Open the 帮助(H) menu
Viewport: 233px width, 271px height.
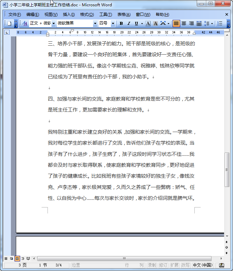tap(162, 15)
